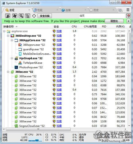Screen dimensions: 133x144
Task: Close the 性能 tab with its X
Action: [57, 10]
